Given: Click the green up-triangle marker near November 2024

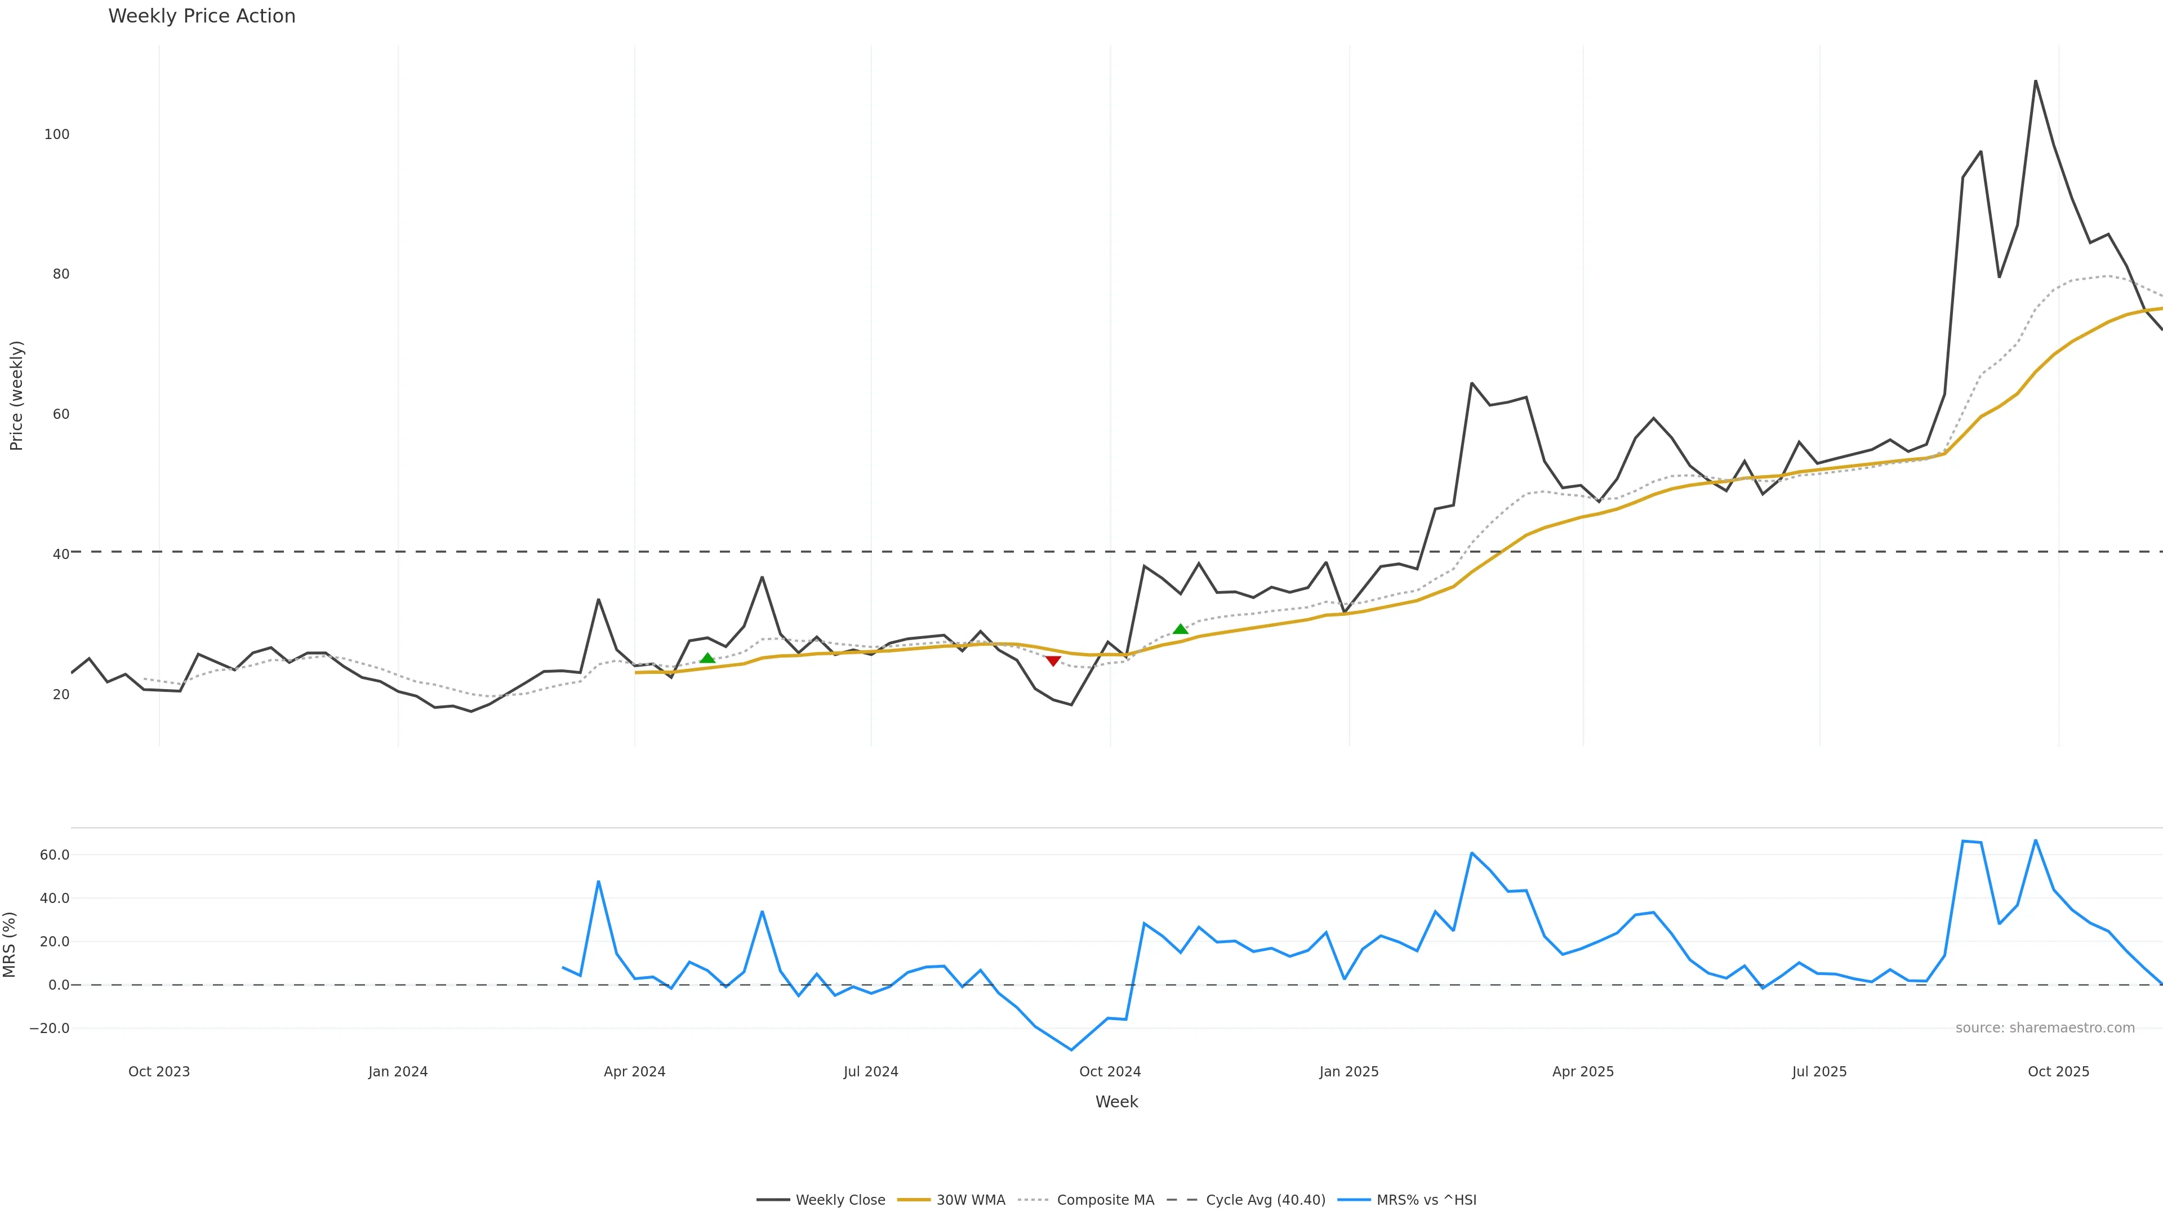Looking at the screenshot, I should tap(1180, 629).
